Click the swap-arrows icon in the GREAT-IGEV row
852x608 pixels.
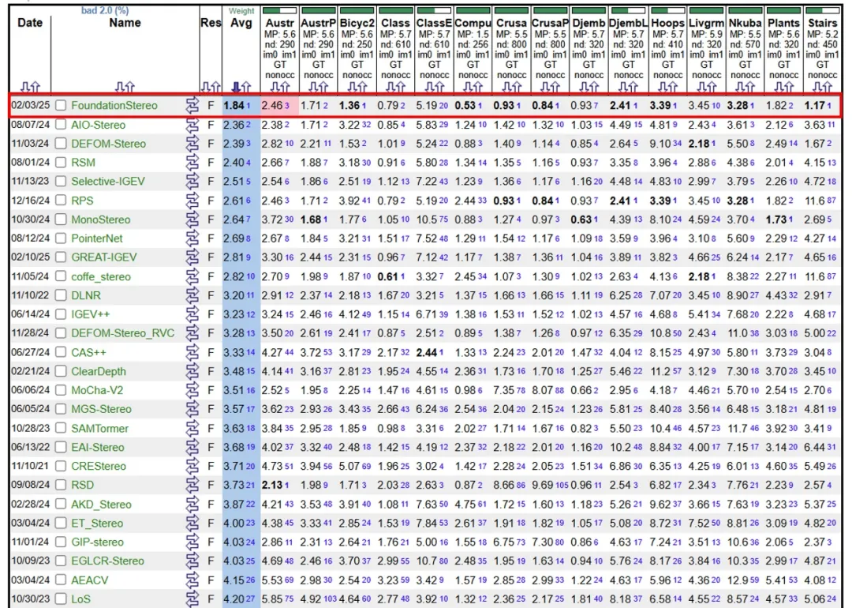pyautogui.click(x=192, y=257)
